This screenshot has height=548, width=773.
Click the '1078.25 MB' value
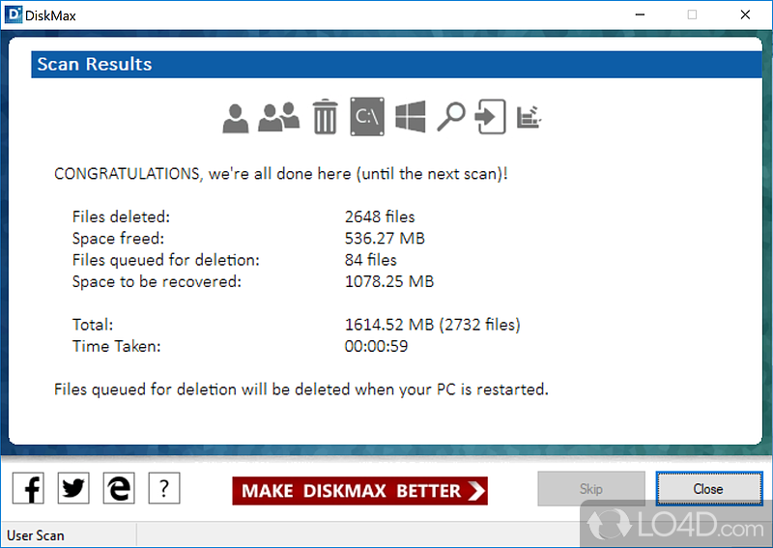point(389,281)
